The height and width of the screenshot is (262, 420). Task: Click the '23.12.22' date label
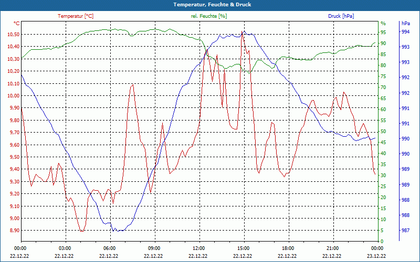click(376, 256)
